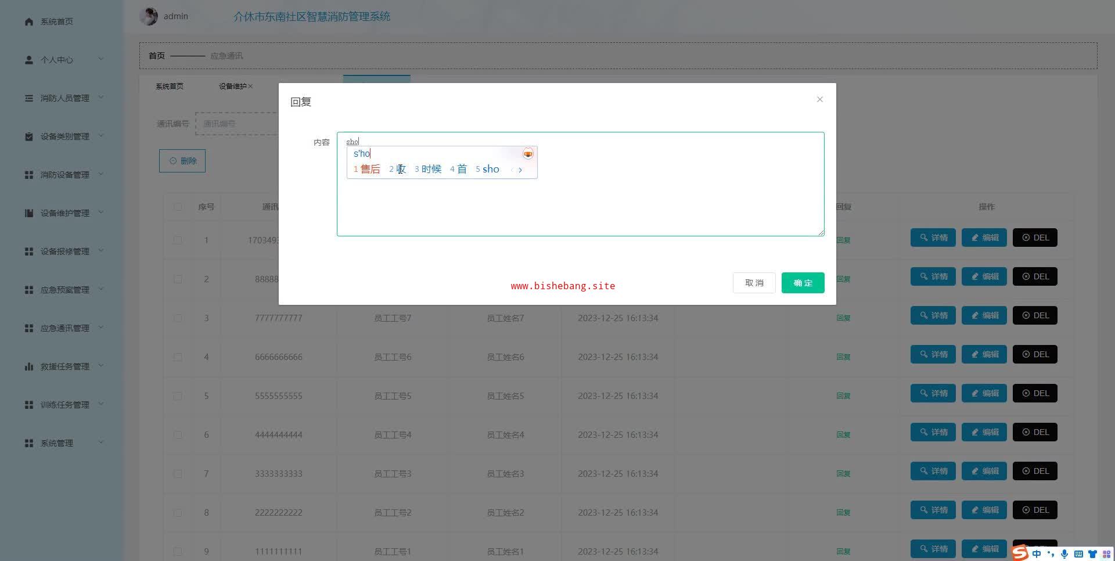Choose IME candidate 5 sho

pos(487,169)
